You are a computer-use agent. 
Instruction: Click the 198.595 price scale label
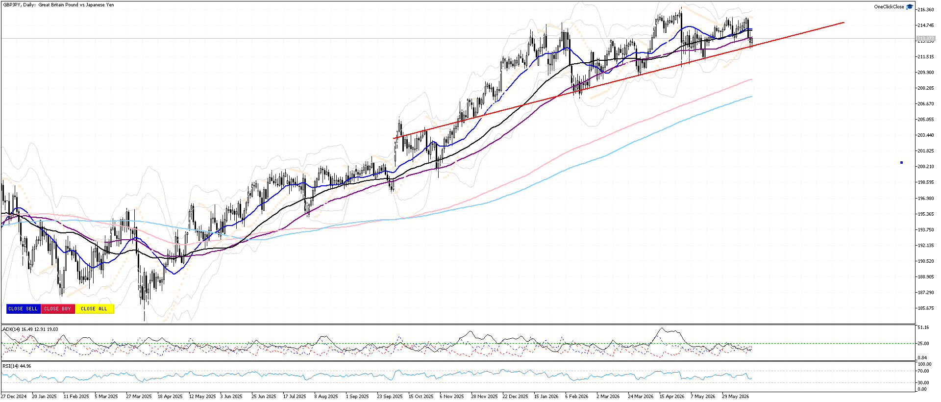click(x=925, y=182)
